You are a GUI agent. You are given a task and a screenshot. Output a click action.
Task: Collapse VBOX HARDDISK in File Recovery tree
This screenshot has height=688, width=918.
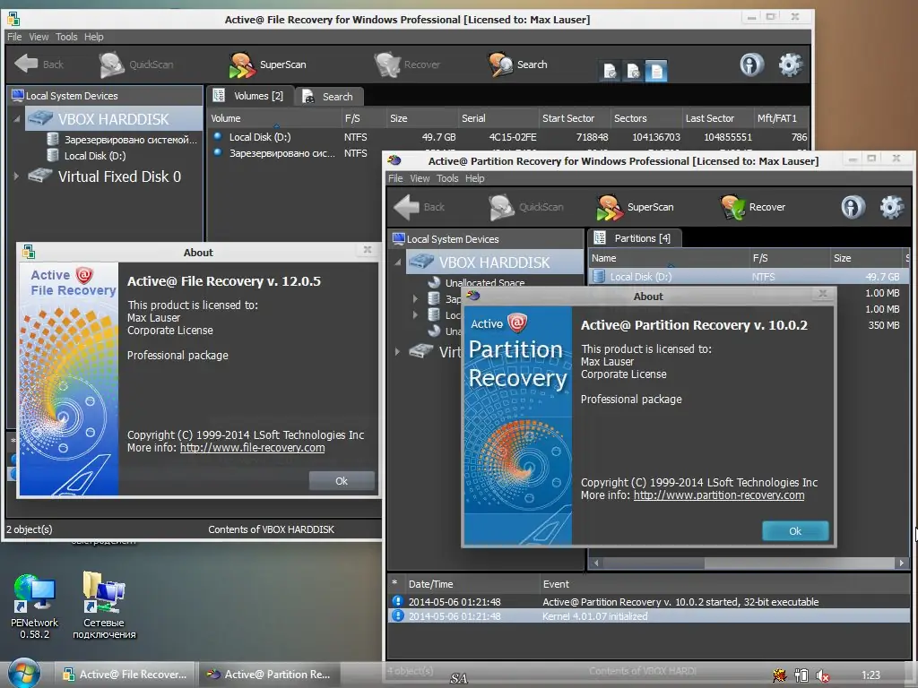(16, 119)
